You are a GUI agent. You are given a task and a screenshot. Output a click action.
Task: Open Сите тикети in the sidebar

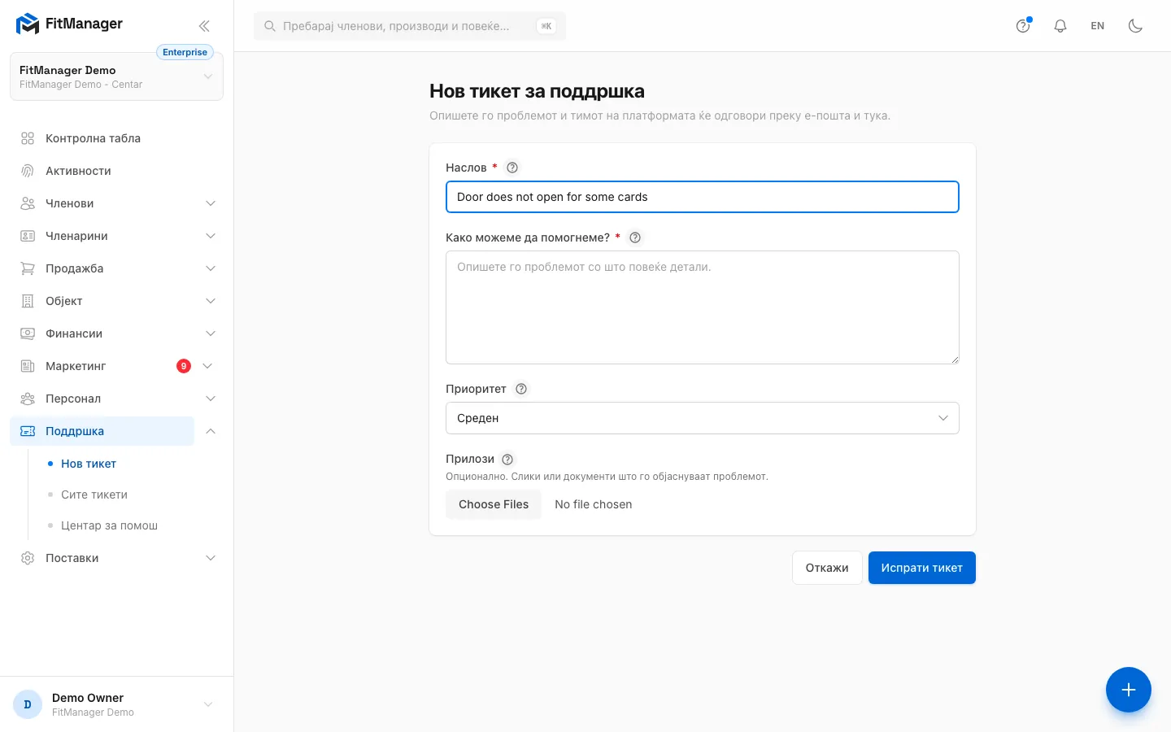pos(94,495)
